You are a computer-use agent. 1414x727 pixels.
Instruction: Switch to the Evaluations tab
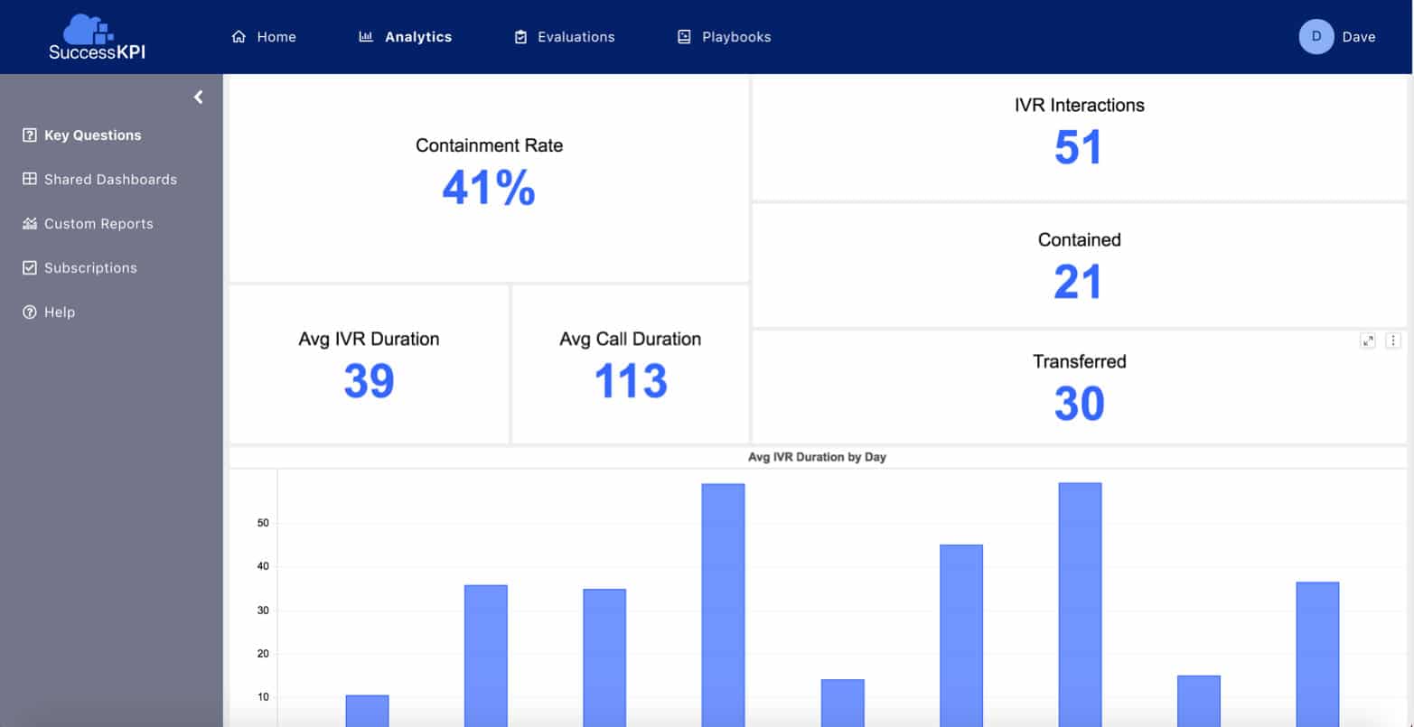coord(564,37)
